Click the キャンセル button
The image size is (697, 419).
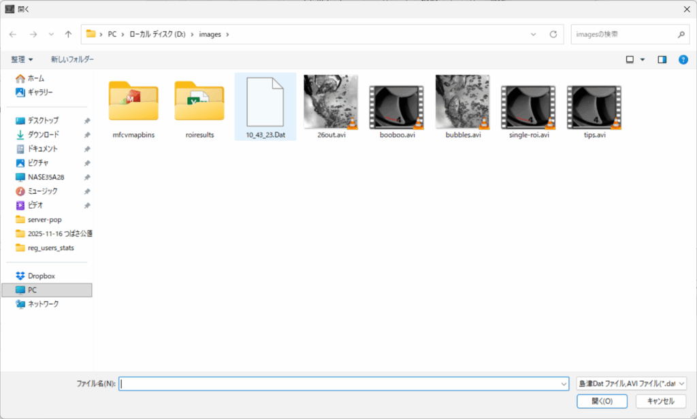click(x=660, y=401)
